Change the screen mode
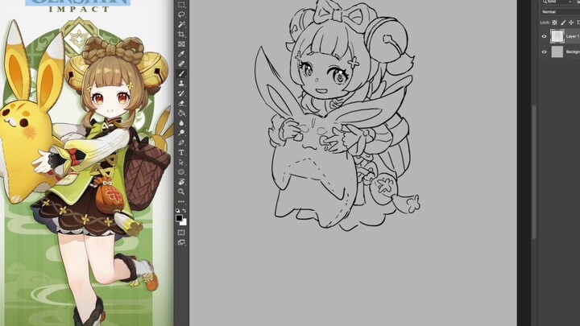 coord(181,242)
